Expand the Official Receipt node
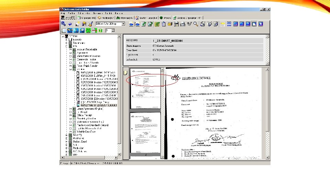Viewport: 330px width, 185px height. click(x=70, y=115)
